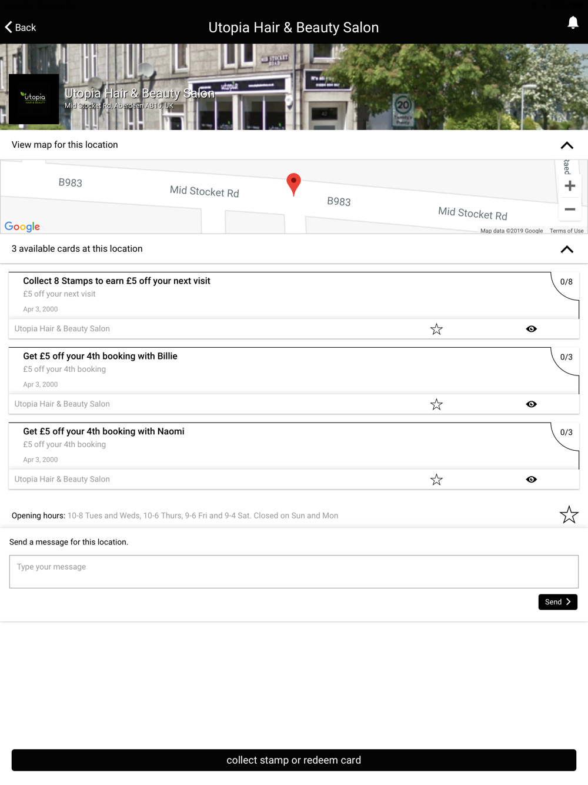Open the Google logo on map
The image size is (588, 785).
pyautogui.click(x=22, y=227)
